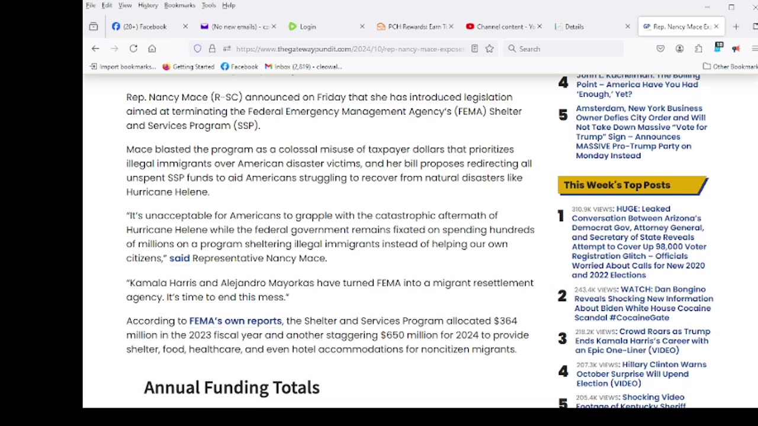Open the extensions puzzle icon
This screenshot has width=758, height=426.
click(699, 49)
